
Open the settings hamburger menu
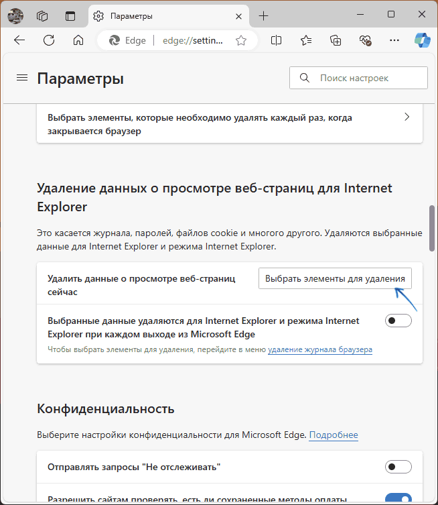tap(22, 78)
